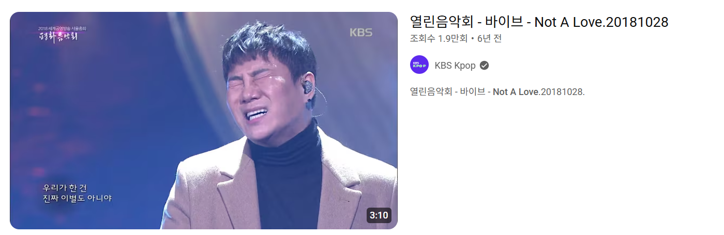Click the singer's in-ear monitor earpiece
The height and width of the screenshot is (235, 724).
(x=308, y=86)
